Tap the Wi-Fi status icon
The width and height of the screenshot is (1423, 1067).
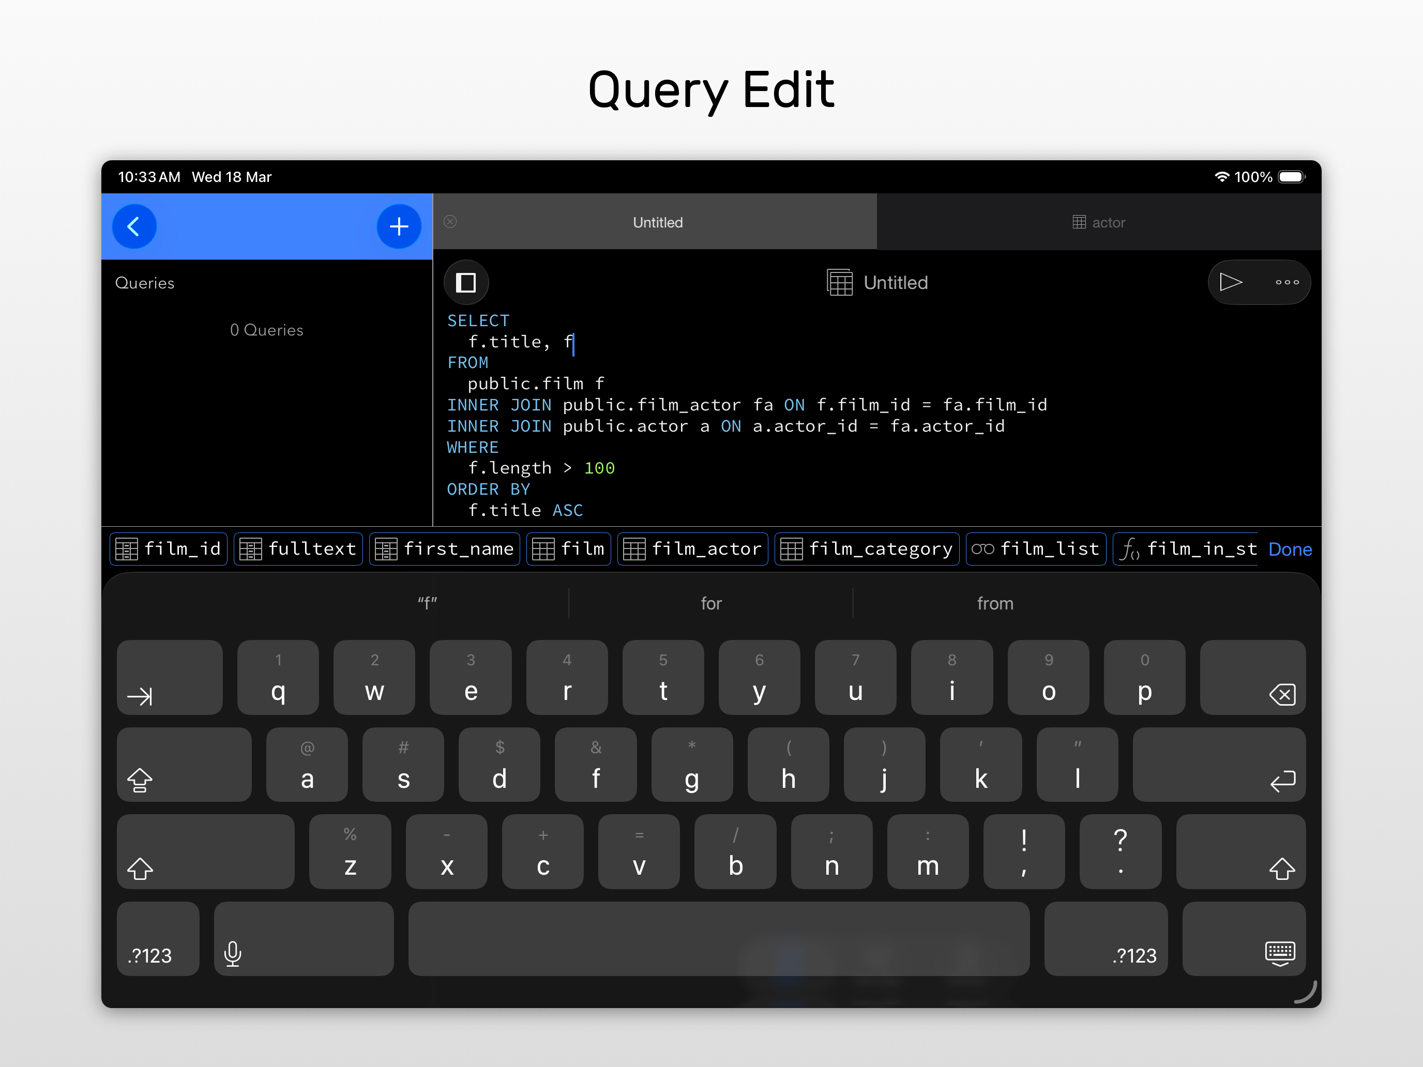point(1222,177)
